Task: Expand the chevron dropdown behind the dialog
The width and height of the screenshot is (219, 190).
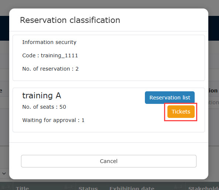Action: pyautogui.click(x=4, y=173)
